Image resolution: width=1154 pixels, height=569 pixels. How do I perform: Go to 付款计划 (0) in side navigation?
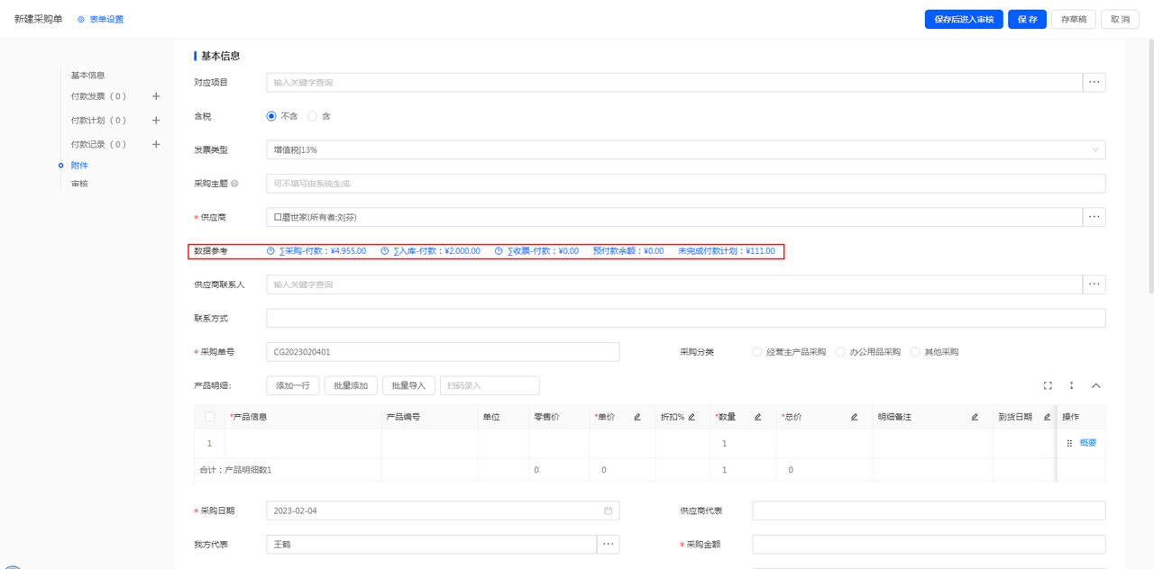tap(98, 121)
